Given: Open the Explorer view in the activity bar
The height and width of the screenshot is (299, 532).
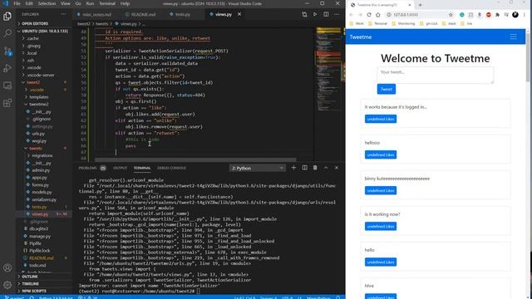Looking at the screenshot, I should click(7, 17).
